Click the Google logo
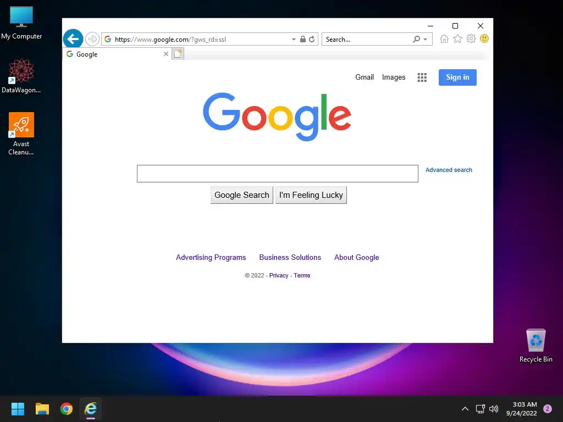The width and height of the screenshot is (563, 422). point(277,116)
